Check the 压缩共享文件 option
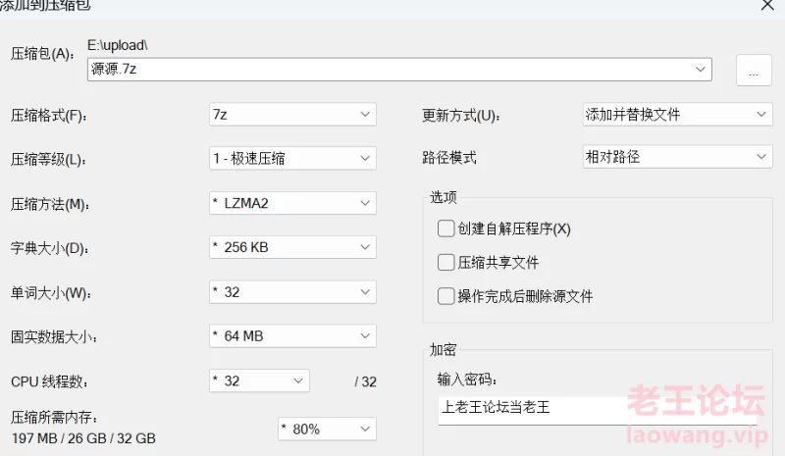785x456 pixels. (x=445, y=262)
